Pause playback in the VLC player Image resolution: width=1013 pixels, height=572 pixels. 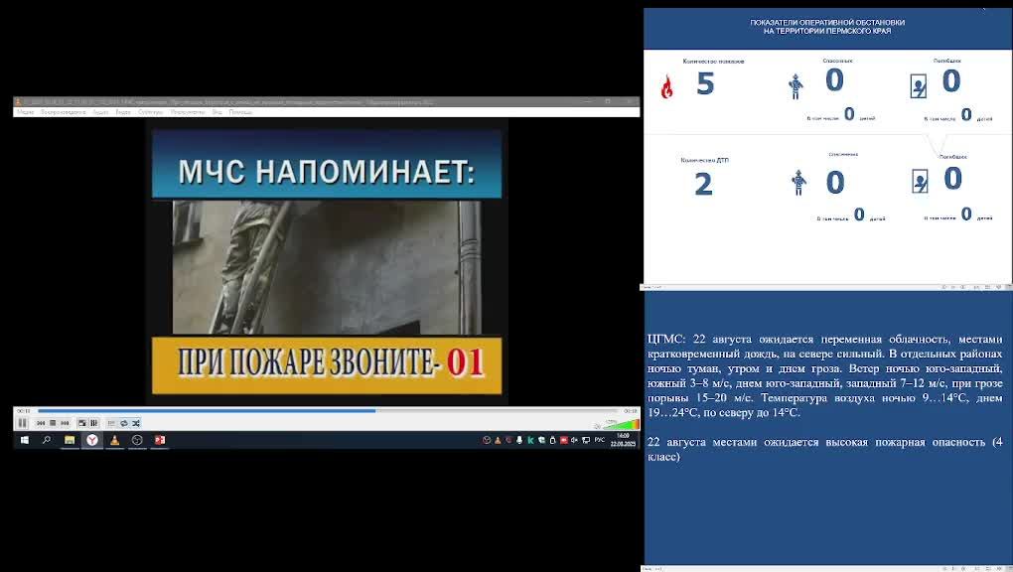pyautogui.click(x=23, y=423)
